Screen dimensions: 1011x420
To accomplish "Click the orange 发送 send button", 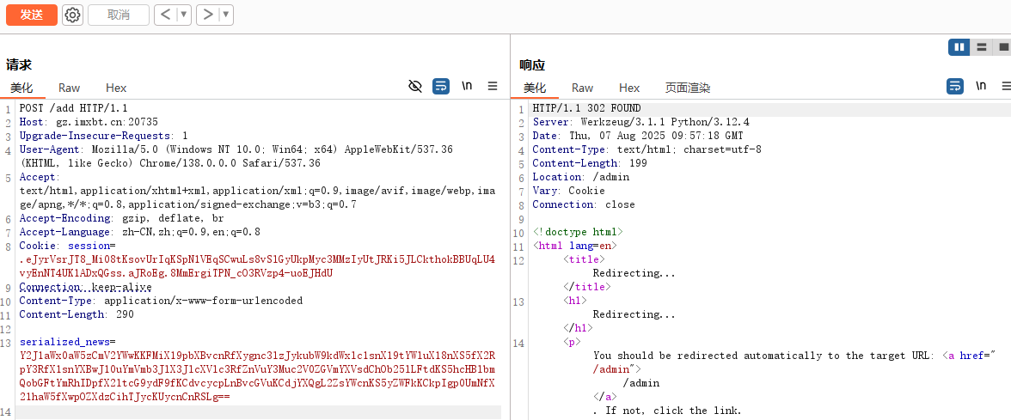I will [31, 15].
